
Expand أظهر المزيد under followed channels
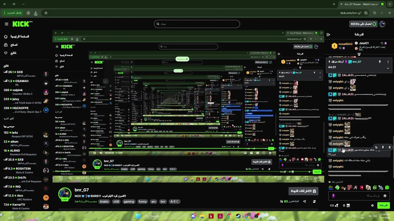tap(9, 118)
